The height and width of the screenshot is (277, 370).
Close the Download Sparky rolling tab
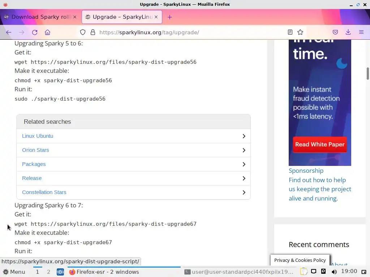[75, 17]
